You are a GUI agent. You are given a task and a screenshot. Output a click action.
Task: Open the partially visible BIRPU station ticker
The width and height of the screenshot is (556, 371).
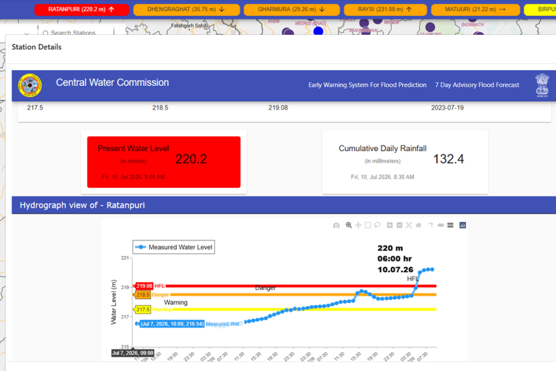[x=540, y=10]
